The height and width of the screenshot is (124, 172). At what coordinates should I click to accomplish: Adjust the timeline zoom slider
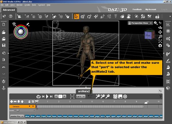click(18, 111)
